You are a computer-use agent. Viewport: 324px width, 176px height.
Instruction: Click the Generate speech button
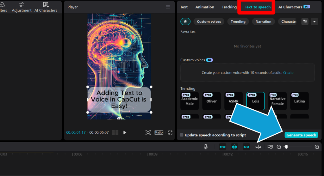tap(301, 135)
